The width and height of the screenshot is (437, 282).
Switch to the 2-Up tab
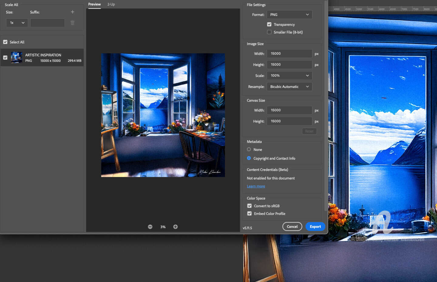click(111, 4)
